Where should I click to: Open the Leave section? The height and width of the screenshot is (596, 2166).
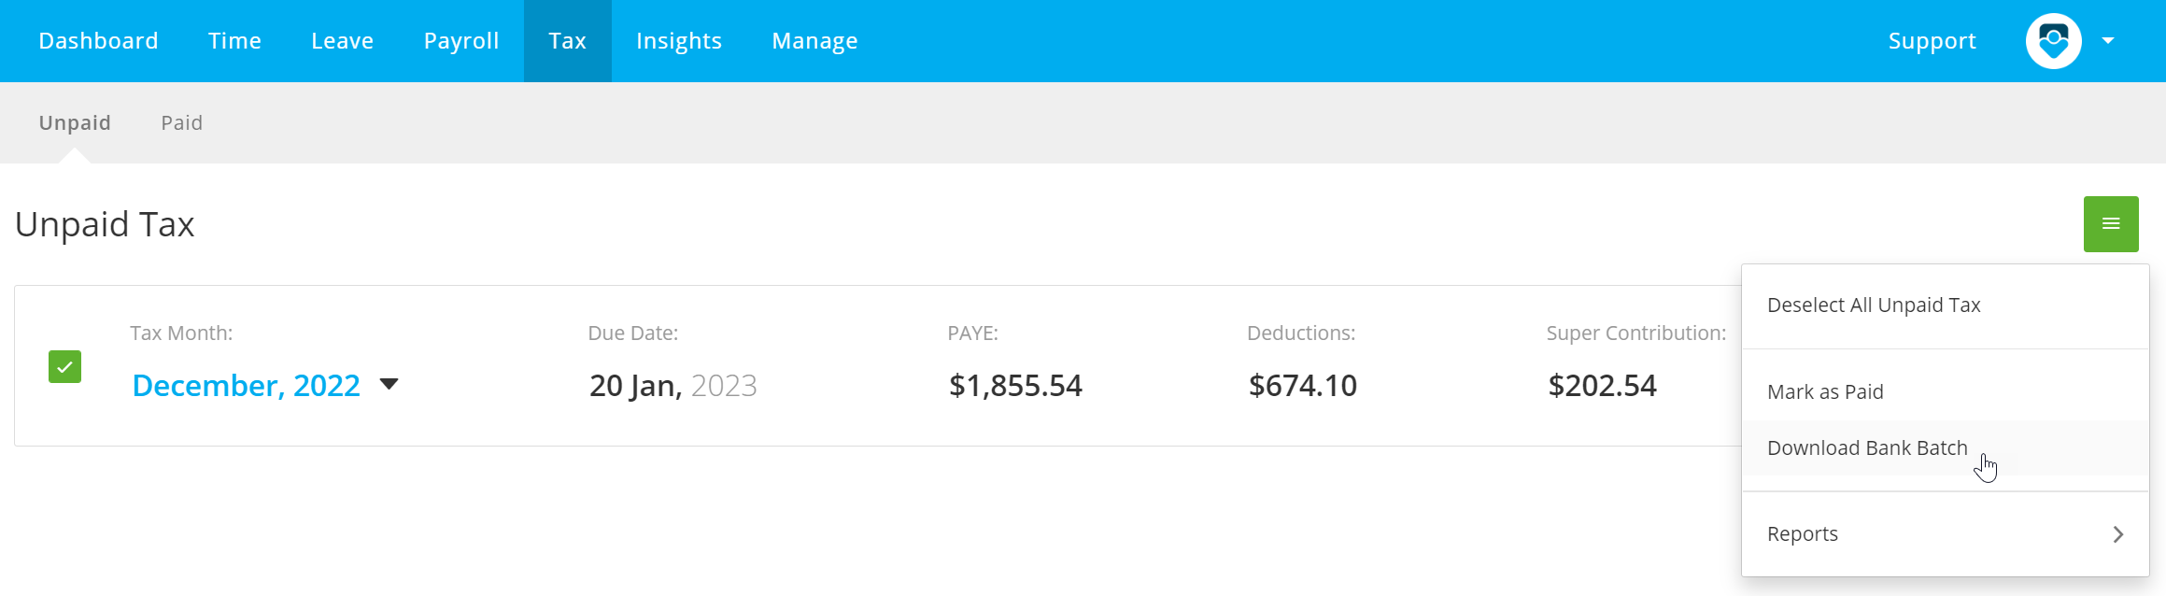342,41
